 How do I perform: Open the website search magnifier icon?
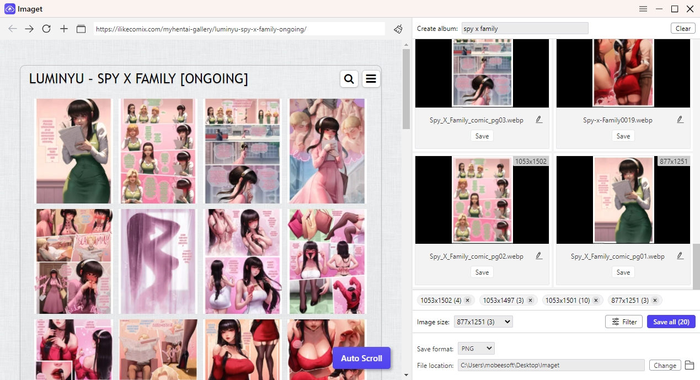pyautogui.click(x=349, y=79)
